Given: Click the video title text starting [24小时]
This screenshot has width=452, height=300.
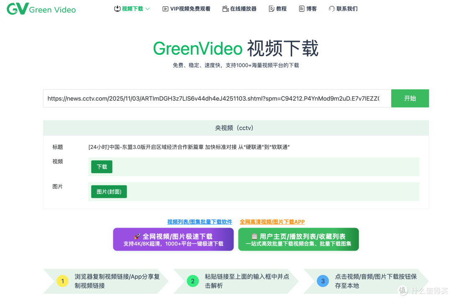Looking at the screenshot, I should point(189,147).
